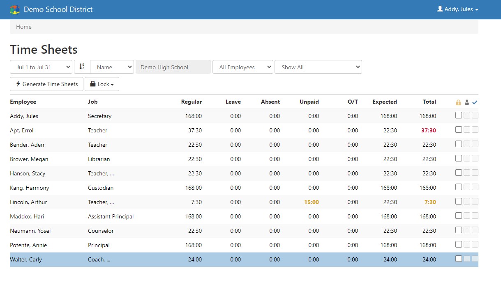Open the Name sort field dropdown
Viewport: 501px width, 284px height.
pos(112,67)
